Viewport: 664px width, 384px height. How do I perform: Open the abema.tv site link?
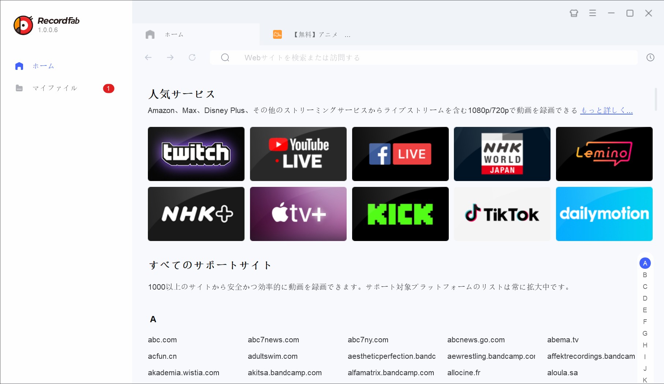coord(563,340)
